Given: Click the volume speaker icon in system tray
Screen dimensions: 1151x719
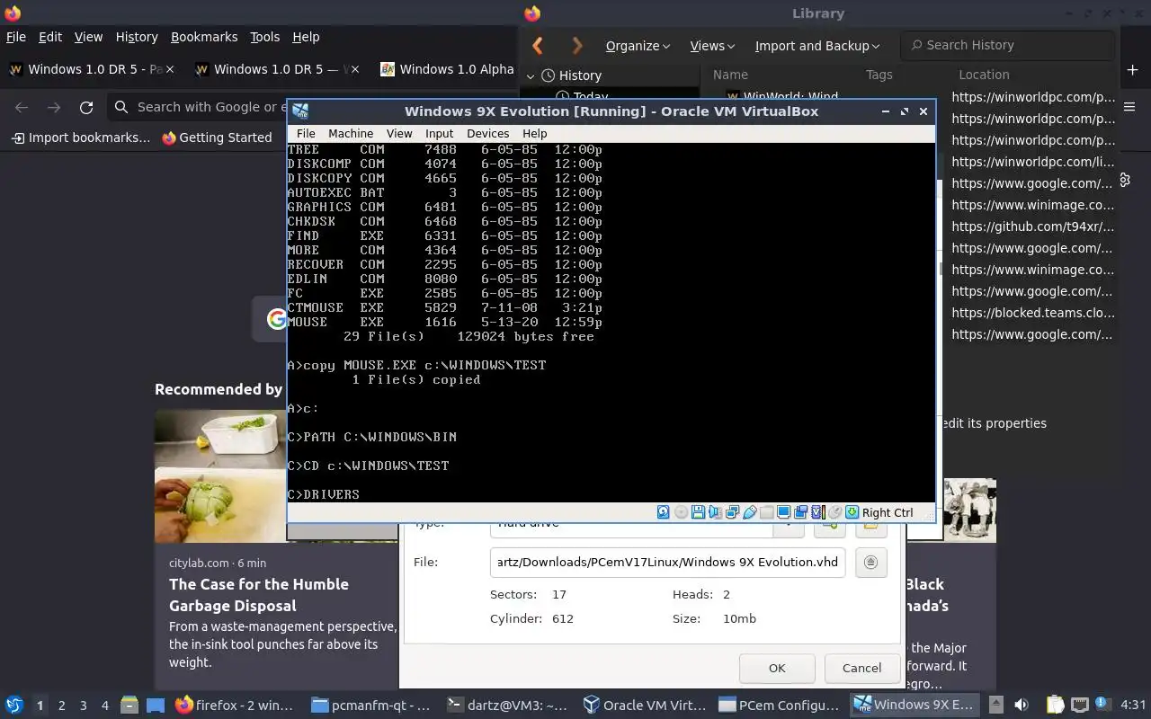Looking at the screenshot, I should [x=1021, y=705].
